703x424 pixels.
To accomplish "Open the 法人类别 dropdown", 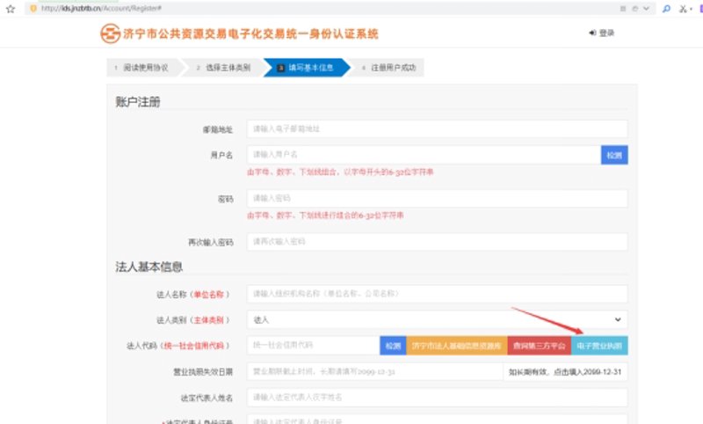I will click(x=437, y=320).
